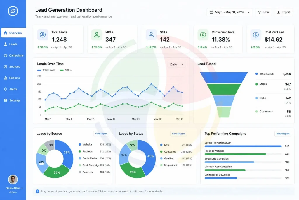The height and width of the screenshot is (200, 299).
Task: Go to the Leads page
Action: [x=13, y=44]
